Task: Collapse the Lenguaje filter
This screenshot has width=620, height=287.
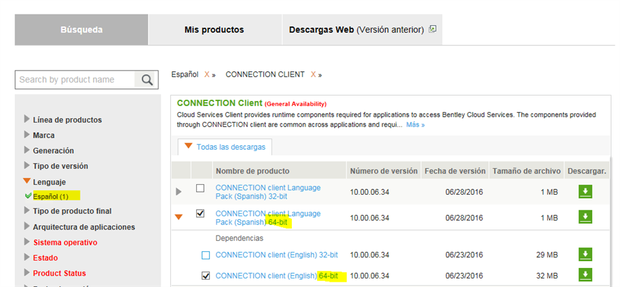Action: pos(27,181)
